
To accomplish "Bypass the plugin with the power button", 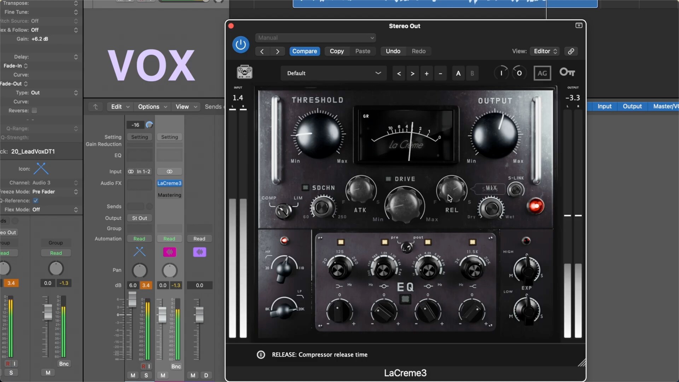I will tap(240, 44).
